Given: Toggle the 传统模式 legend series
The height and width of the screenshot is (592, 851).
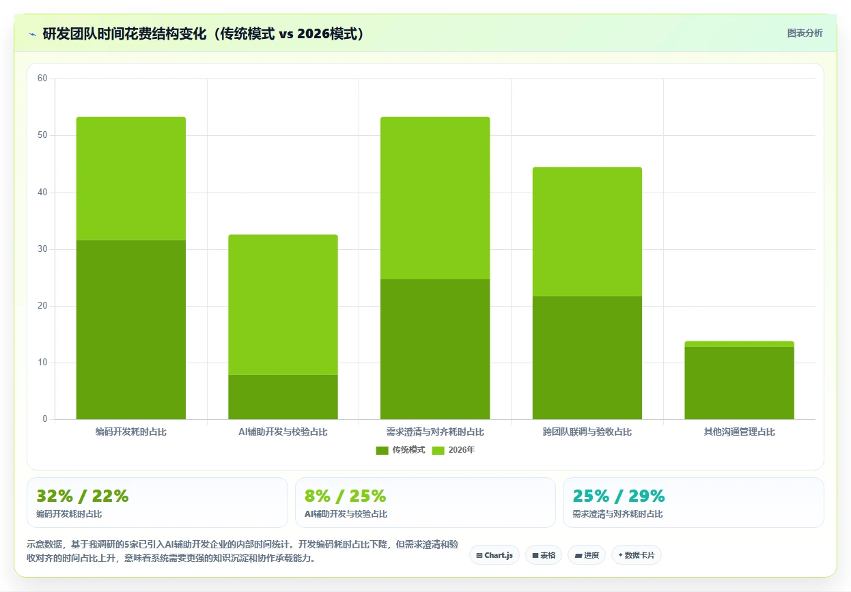Looking at the screenshot, I should click(400, 450).
